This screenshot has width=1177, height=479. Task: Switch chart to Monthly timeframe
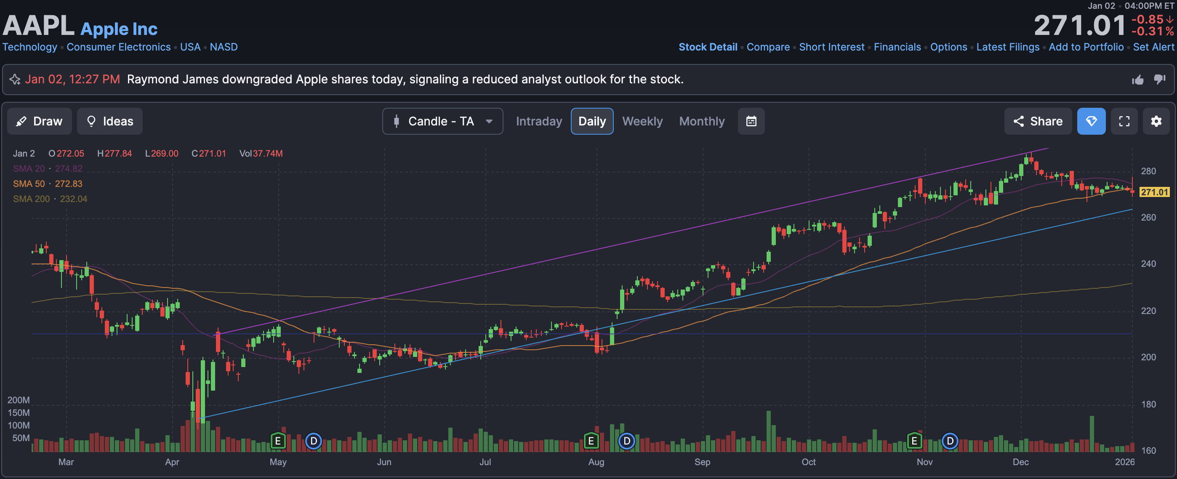tap(701, 121)
